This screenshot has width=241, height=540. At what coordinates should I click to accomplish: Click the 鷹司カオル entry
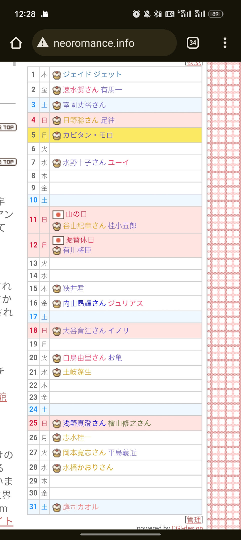point(80,507)
